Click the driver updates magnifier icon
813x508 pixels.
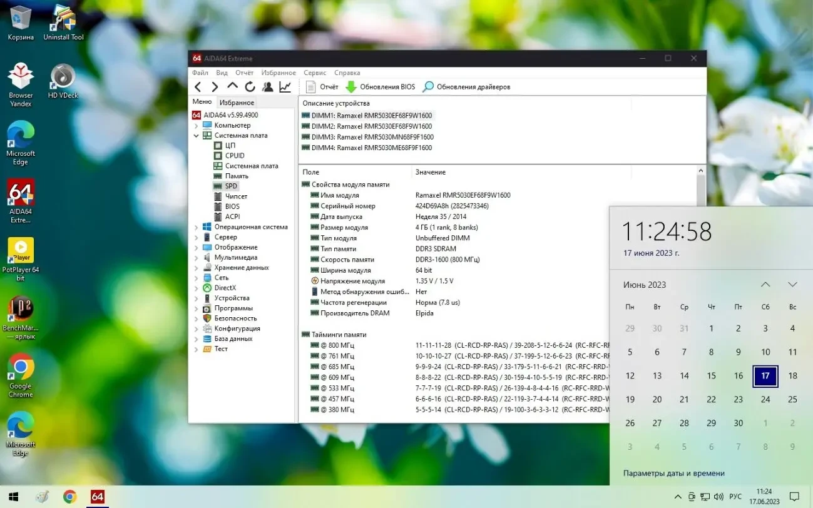pyautogui.click(x=428, y=87)
